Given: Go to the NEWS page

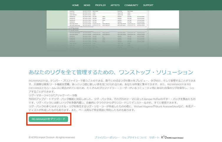Looking at the screenshot, I should tap(87, 5).
